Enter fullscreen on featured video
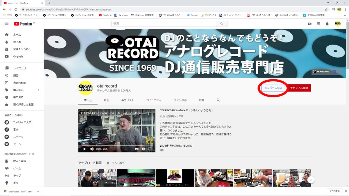The image size is (349, 196). tap(150, 149)
